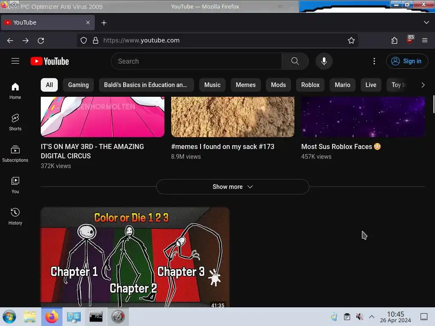The image size is (435, 326).
Task: Open file manager folder in taskbar
Action: coord(30,317)
